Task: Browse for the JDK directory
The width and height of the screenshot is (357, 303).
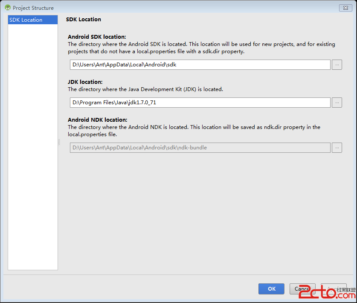Action: [x=337, y=103]
